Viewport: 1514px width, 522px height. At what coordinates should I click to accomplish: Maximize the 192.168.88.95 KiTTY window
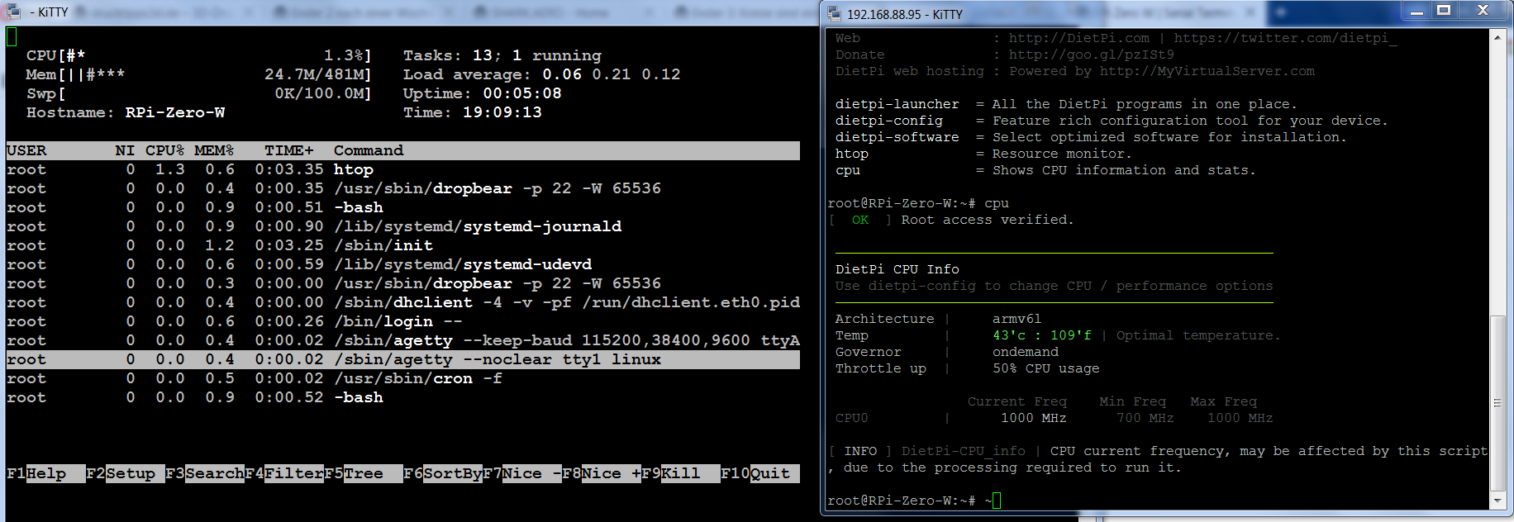point(1444,11)
